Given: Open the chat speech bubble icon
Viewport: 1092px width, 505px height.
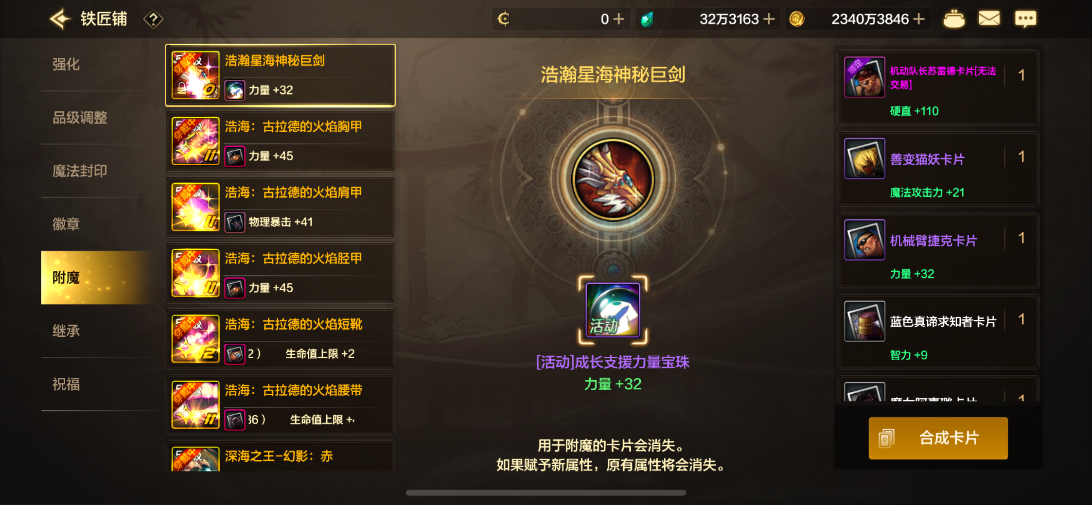Looking at the screenshot, I should pos(1025,19).
